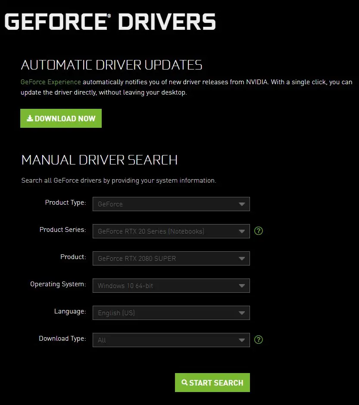Open the Operating System dropdown
This screenshot has width=359, height=405.
[x=171, y=286]
